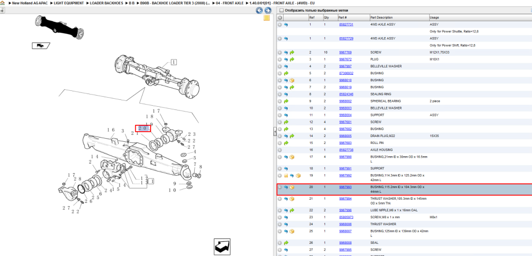Select the 'AXLE HOUSING' description cell

(x=381, y=150)
